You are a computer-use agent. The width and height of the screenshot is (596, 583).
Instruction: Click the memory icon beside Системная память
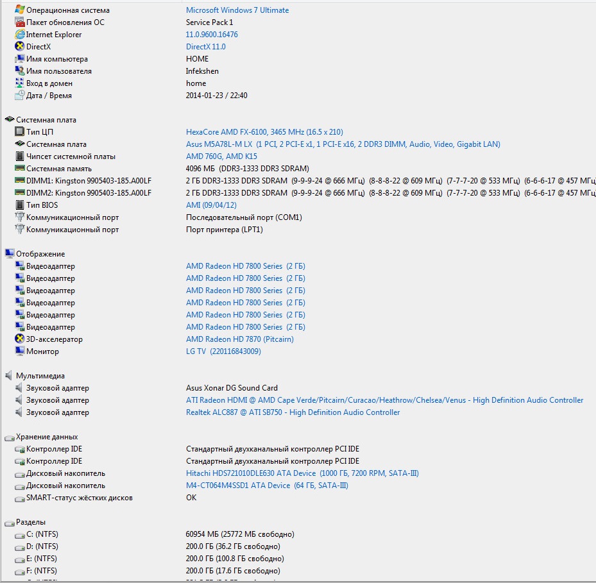[20, 168]
